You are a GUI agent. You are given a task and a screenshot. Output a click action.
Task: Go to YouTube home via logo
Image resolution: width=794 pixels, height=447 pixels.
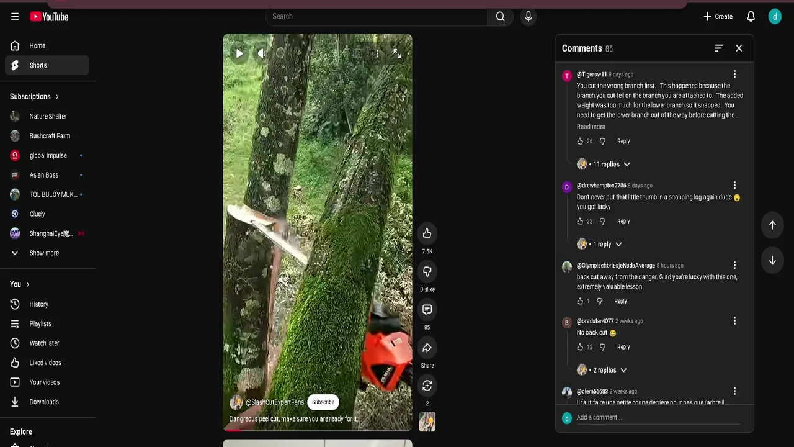point(49,17)
